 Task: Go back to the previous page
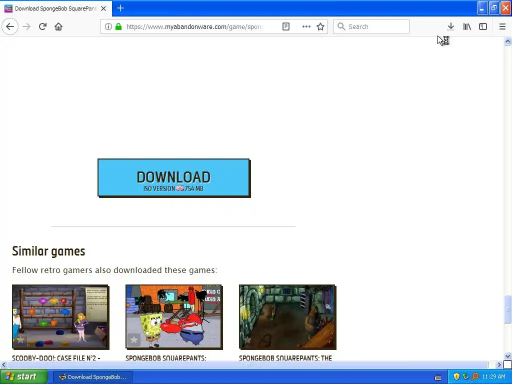click(x=10, y=26)
